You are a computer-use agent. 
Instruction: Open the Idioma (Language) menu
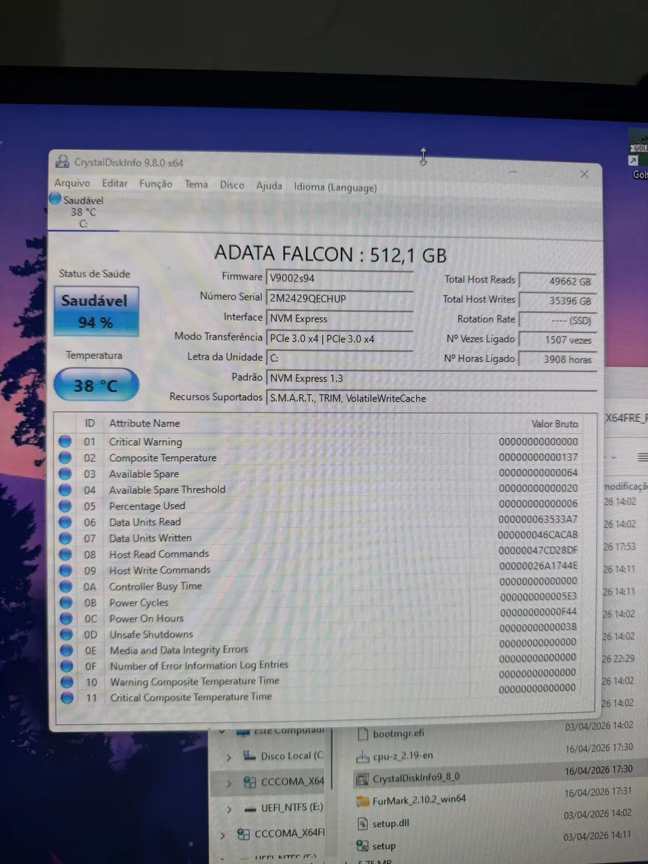coord(335,187)
